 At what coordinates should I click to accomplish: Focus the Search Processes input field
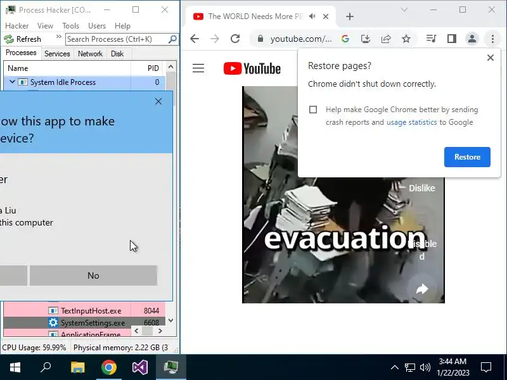coord(117,39)
